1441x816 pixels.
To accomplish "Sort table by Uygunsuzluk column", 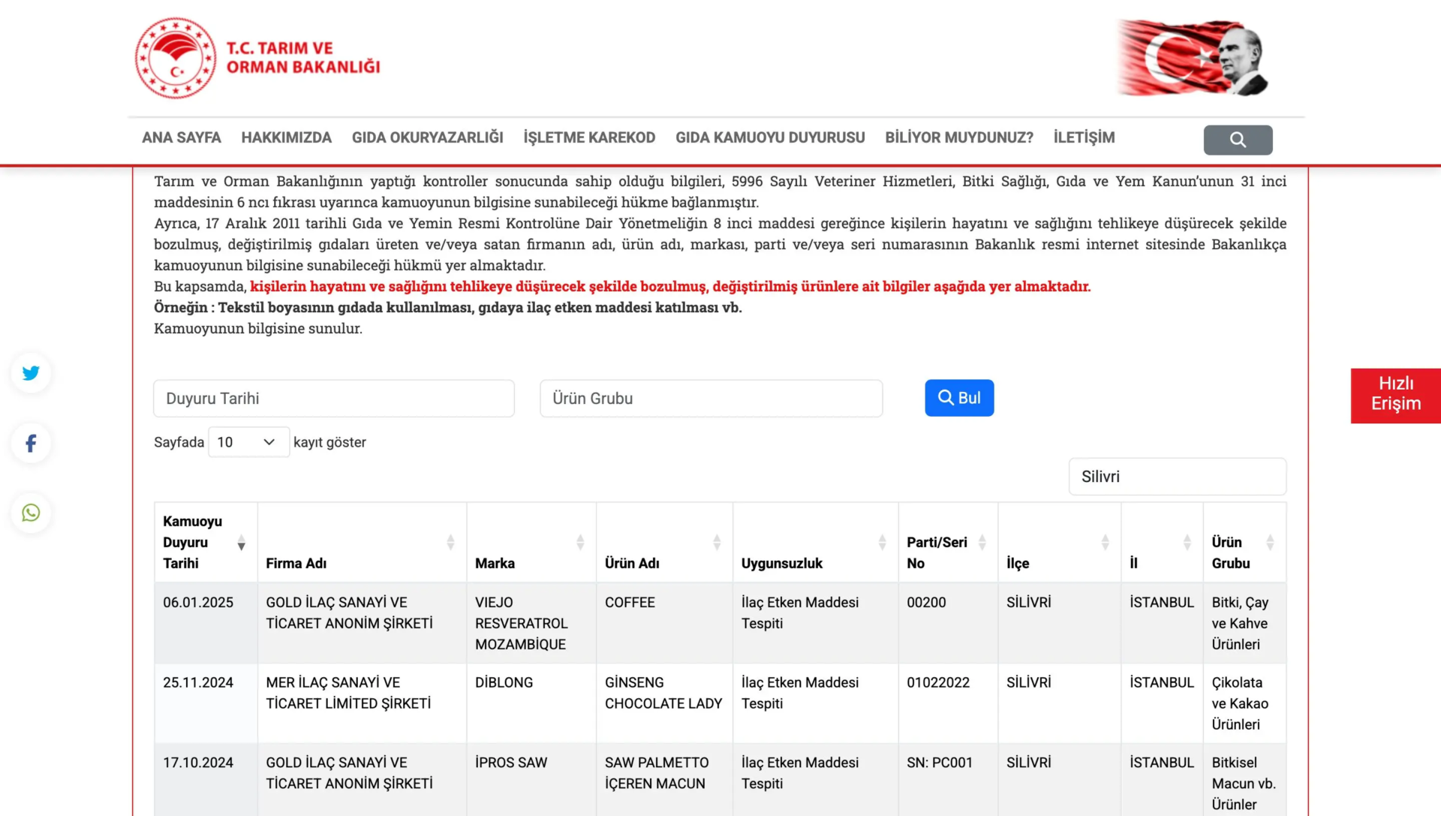I will tap(882, 542).
